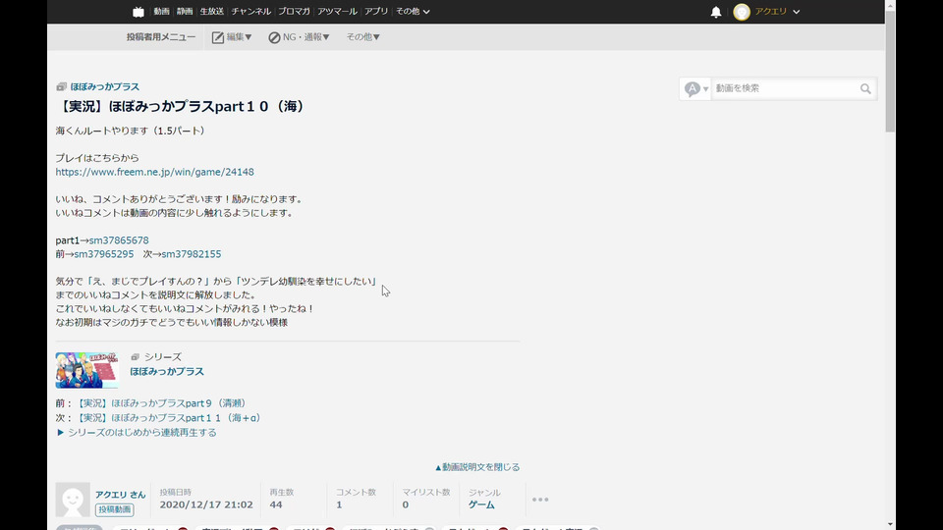Click the search magnifier icon
This screenshot has width=943, height=530.
[x=865, y=89]
